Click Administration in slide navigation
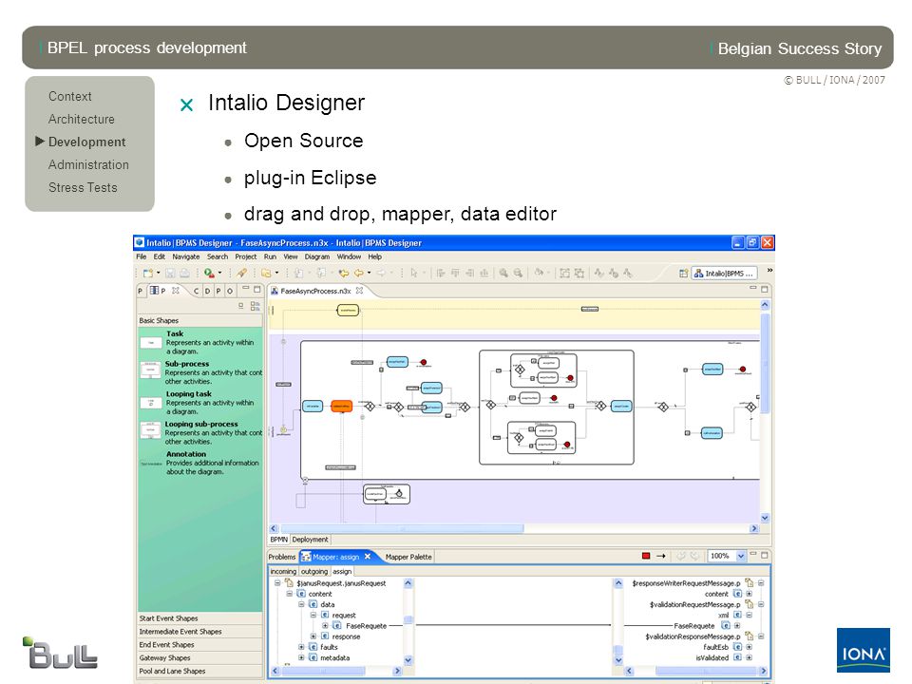The height and width of the screenshot is (684, 912). [88, 164]
